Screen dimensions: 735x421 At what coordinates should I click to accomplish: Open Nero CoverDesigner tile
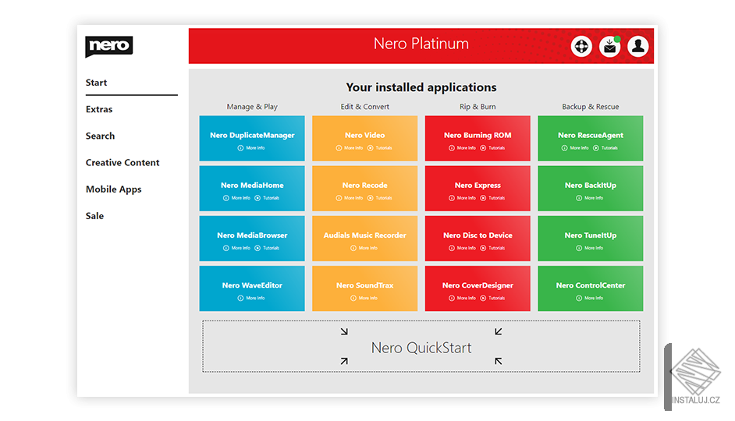pyautogui.click(x=478, y=288)
